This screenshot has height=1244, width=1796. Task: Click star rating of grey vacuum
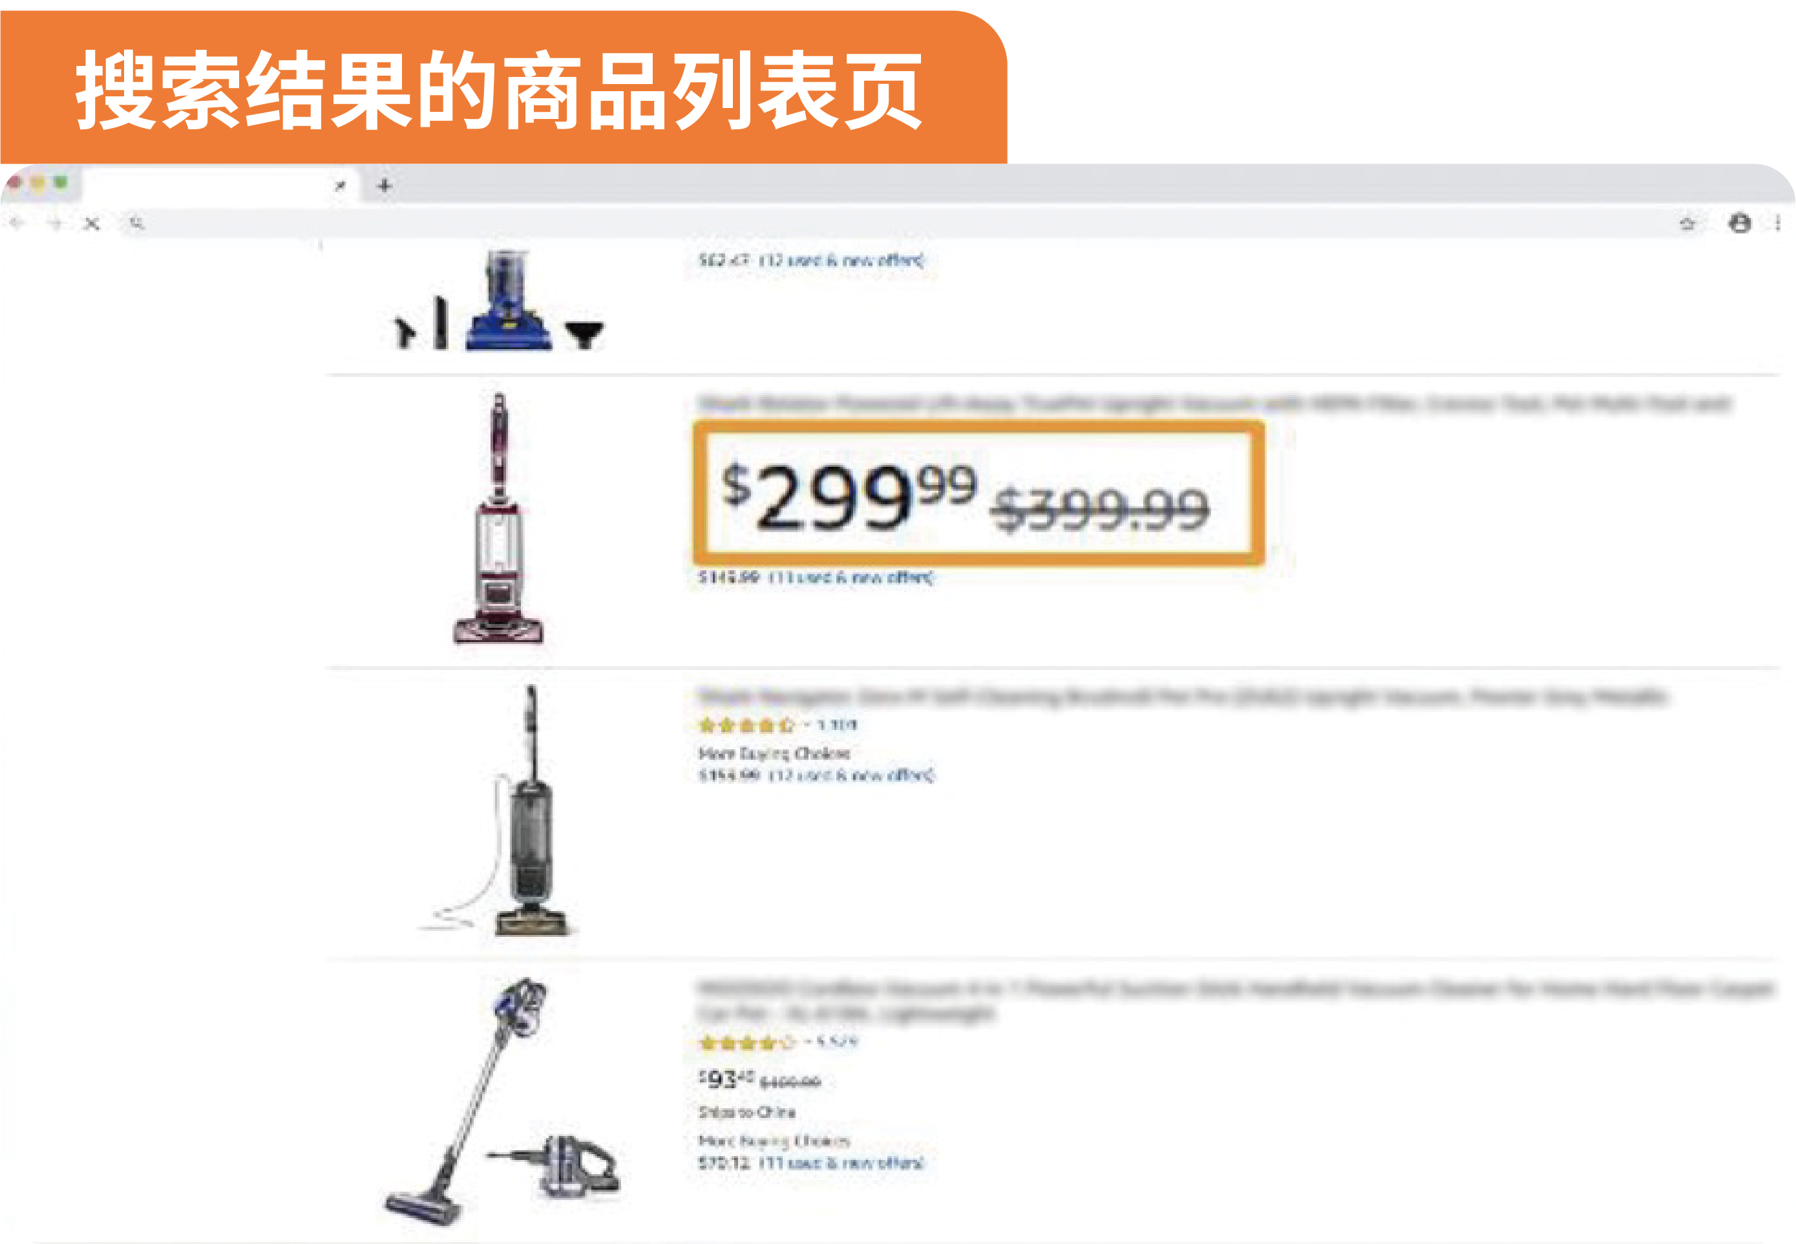(x=746, y=725)
